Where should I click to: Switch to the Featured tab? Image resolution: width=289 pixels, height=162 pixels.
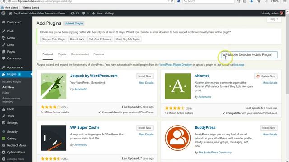(48, 54)
